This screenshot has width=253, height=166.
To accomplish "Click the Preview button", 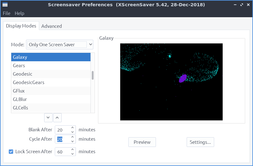I will point(142,142).
